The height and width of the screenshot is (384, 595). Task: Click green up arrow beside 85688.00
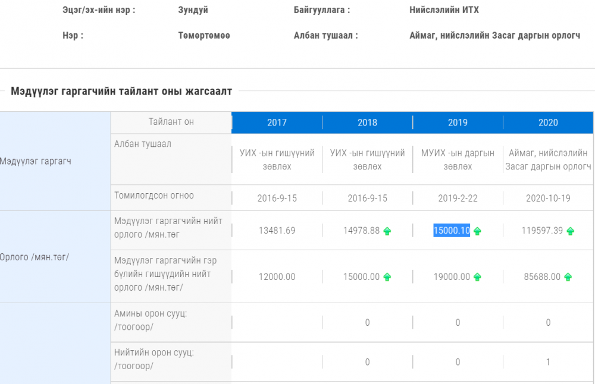[568, 277]
